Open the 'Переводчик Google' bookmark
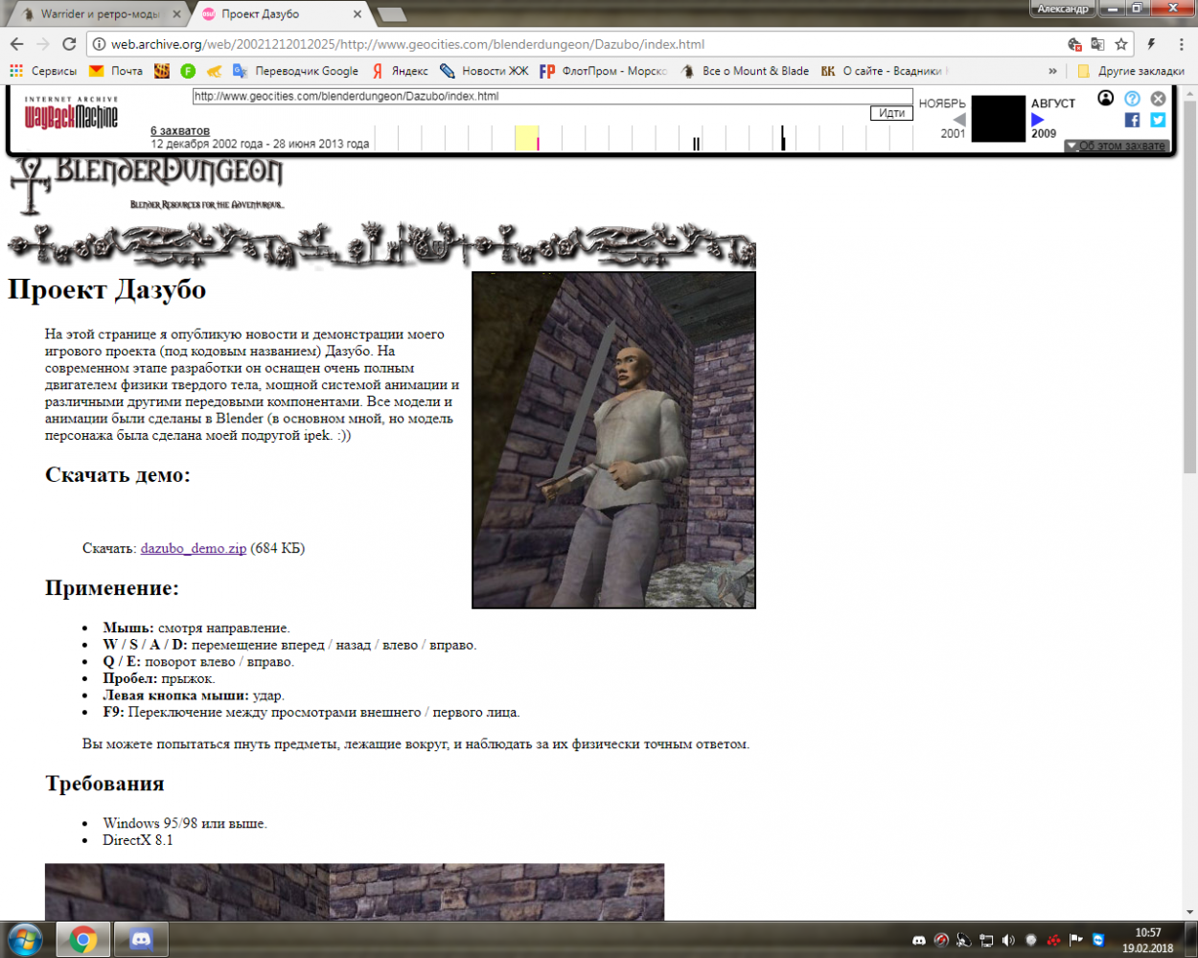 296,71
